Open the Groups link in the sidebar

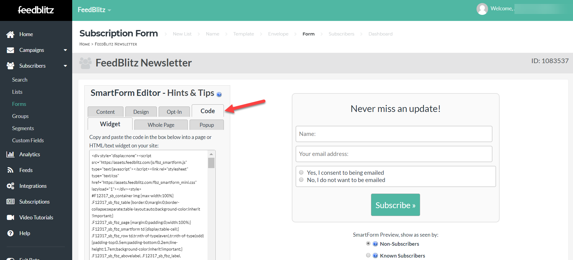click(x=20, y=116)
